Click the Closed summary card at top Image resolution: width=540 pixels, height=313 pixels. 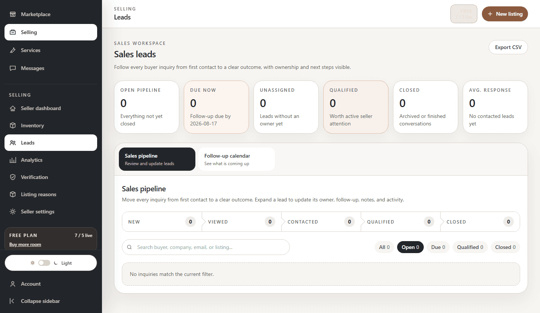[426, 107]
